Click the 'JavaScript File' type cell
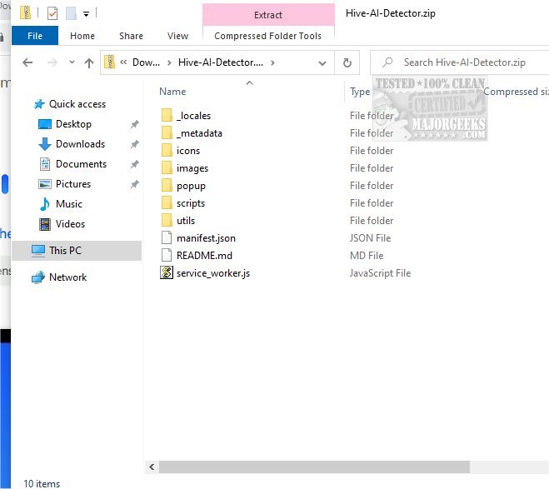549x489 pixels. [x=380, y=273]
